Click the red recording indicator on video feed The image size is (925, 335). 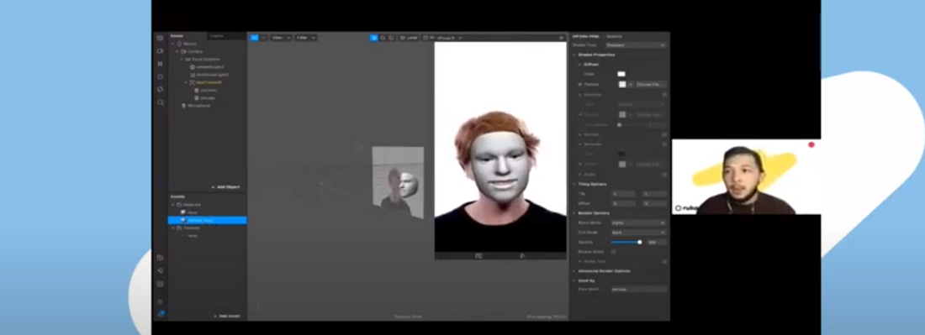pyautogui.click(x=811, y=144)
